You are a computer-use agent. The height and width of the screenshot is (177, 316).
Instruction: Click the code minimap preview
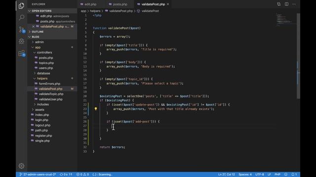click(x=286, y=20)
